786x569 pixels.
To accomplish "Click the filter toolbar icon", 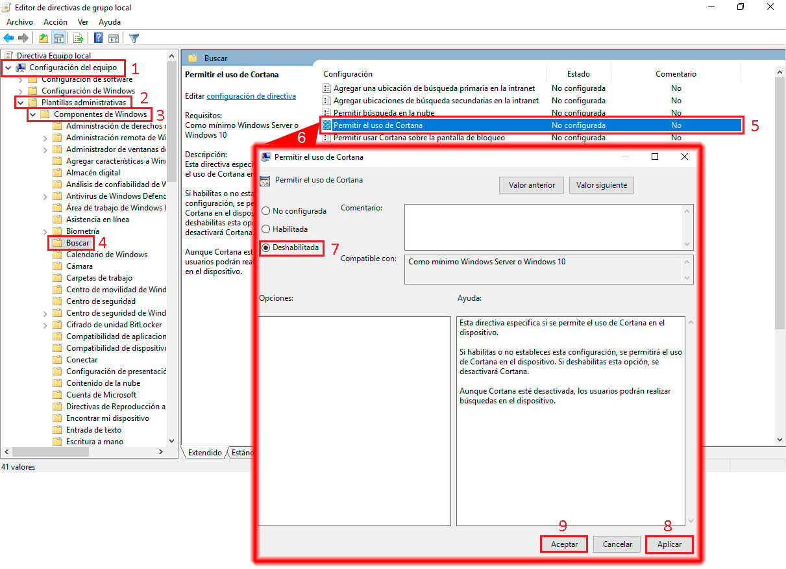I will click(x=134, y=38).
